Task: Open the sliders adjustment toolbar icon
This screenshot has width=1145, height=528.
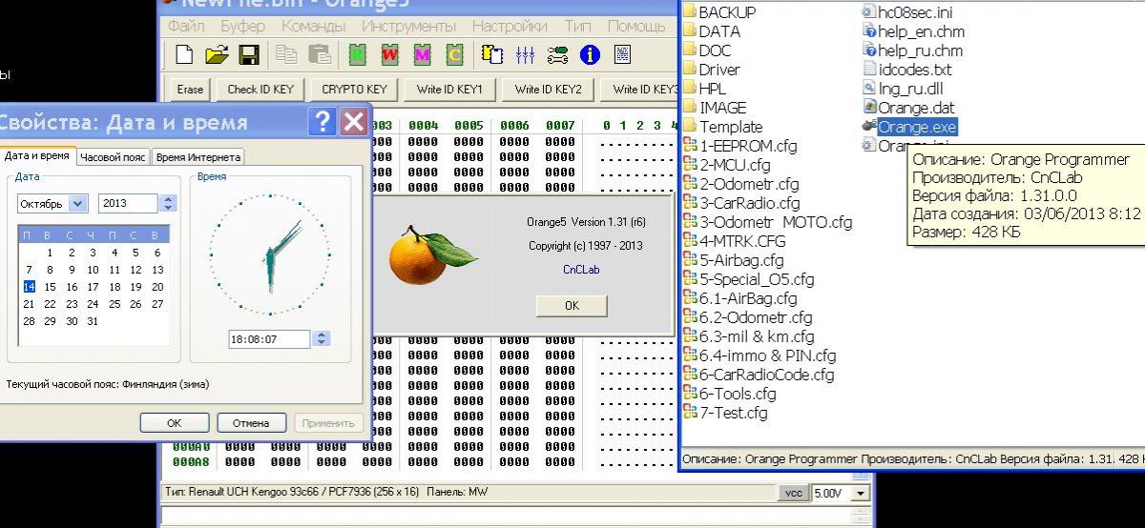Action: 525,54
